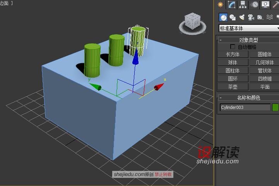Select the Cameras category icon
The width and height of the screenshot is (279, 186).
coord(251,17)
